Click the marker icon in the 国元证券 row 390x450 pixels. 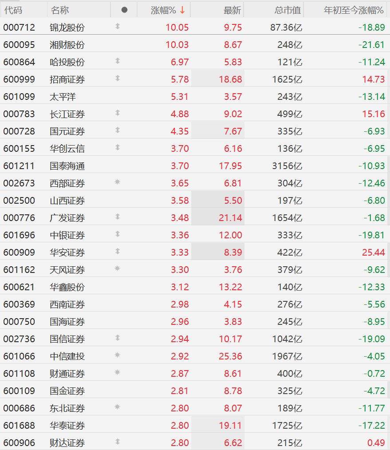point(118,130)
